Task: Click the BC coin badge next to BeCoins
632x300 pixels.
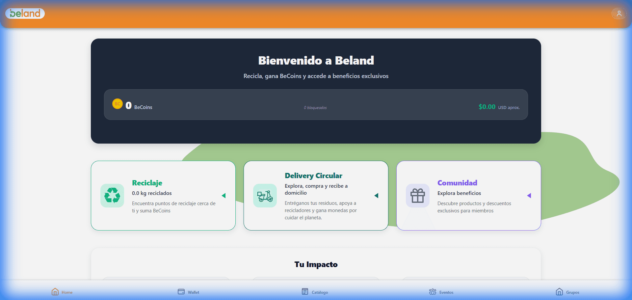Action: (118, 104)
